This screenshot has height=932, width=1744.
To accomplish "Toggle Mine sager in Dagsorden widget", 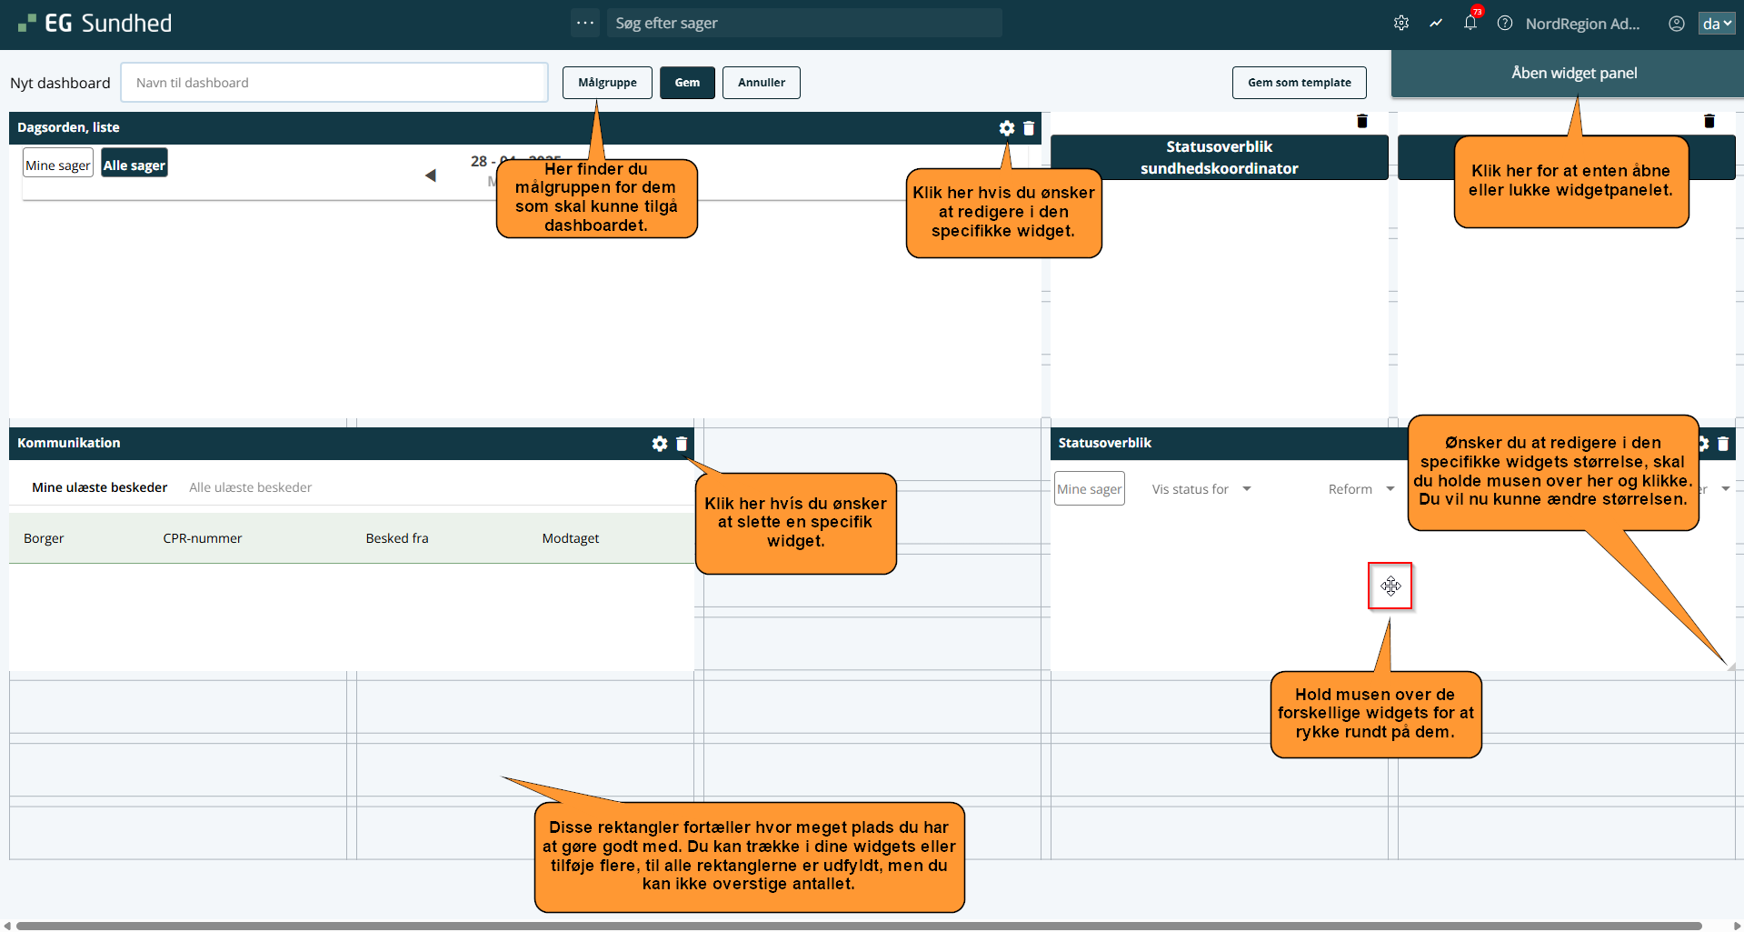I will coord(58,165).
